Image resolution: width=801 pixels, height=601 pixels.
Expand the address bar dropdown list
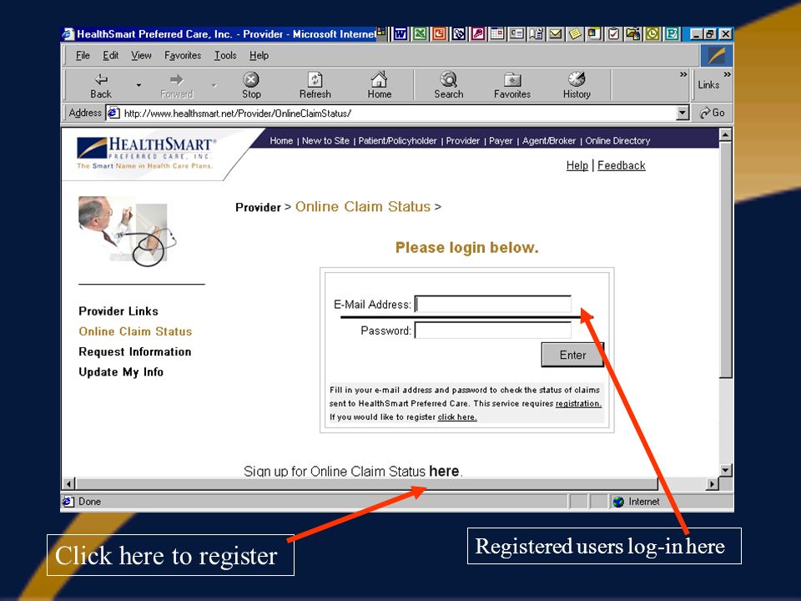click(x=683, y=113)
